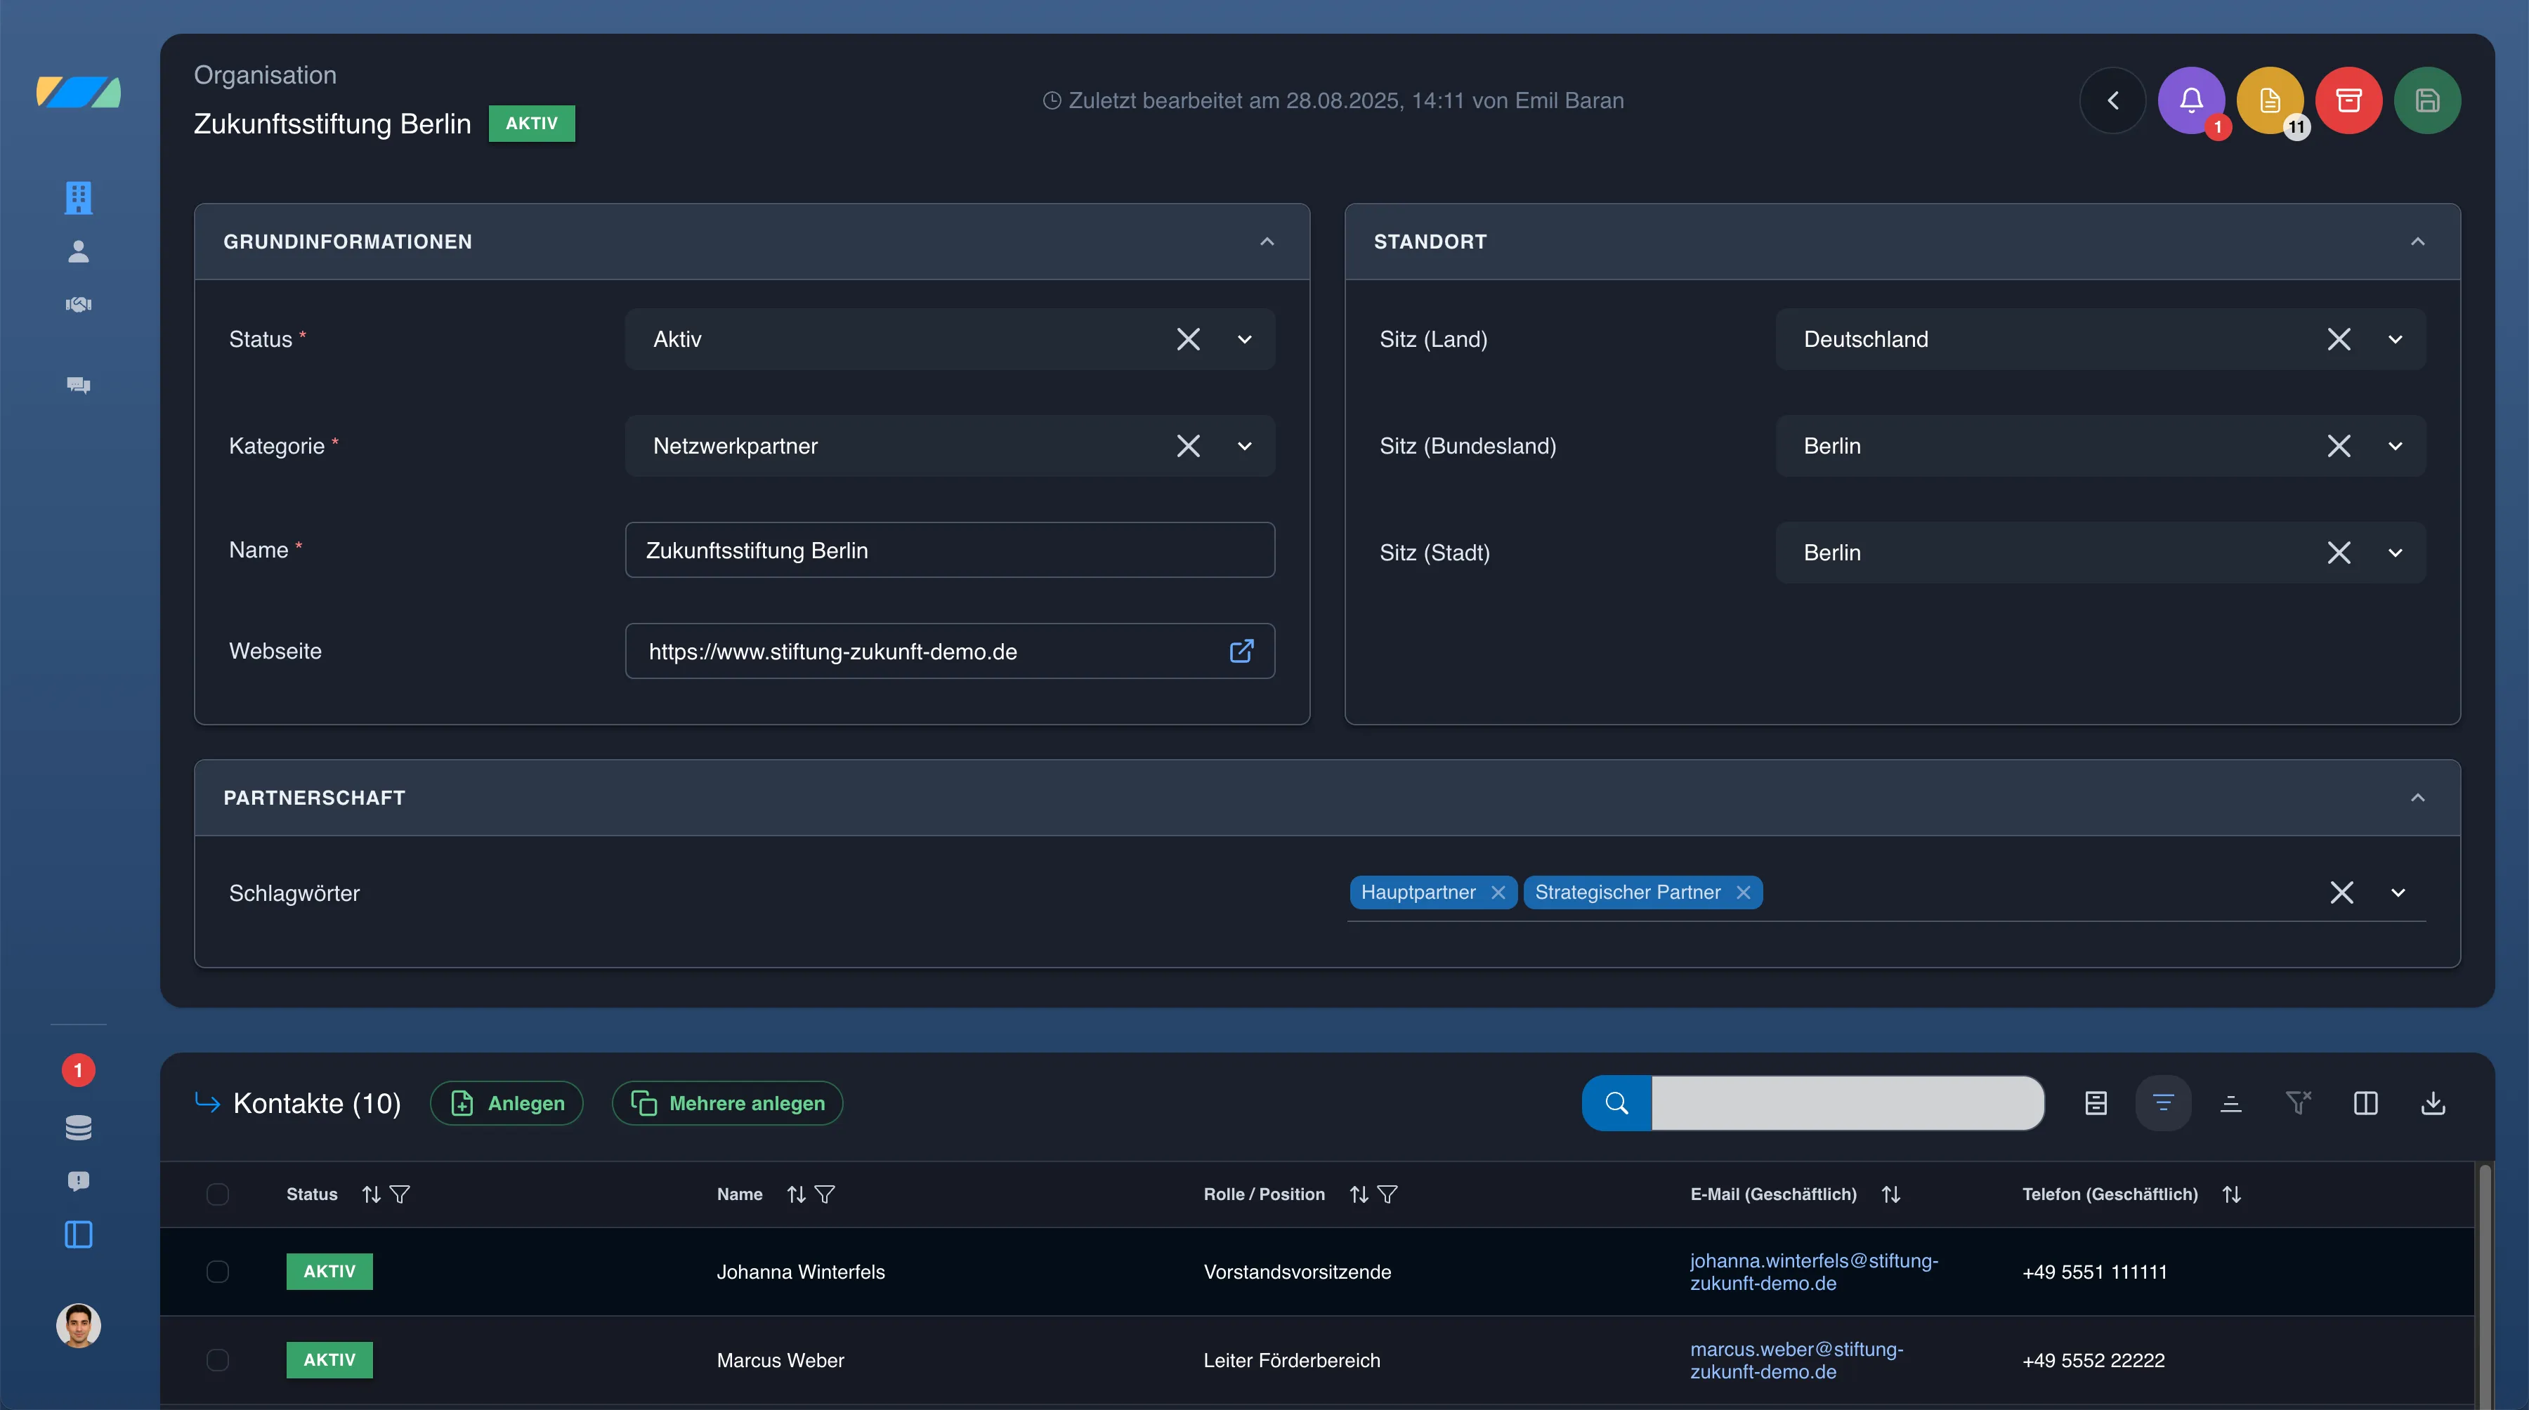The height and width of the screenshot is (1410, 2529).
Task: Open johanna.winterfels email link
Action: click(1813, 1272)
